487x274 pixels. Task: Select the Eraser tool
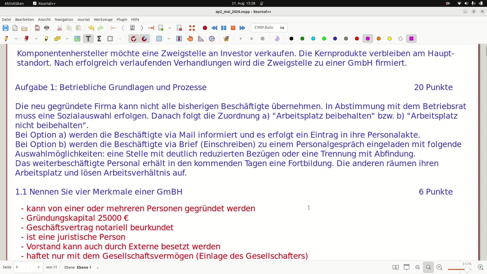click(26, 38)
